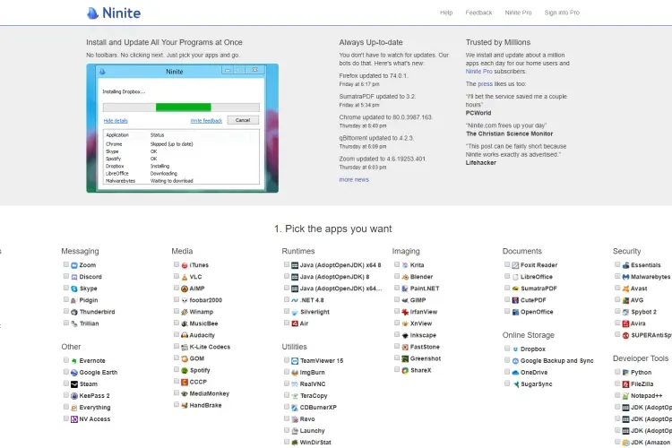This screenshot has width=672, height=448.
Task: Select the Everything label
Action: coord(95,408)
